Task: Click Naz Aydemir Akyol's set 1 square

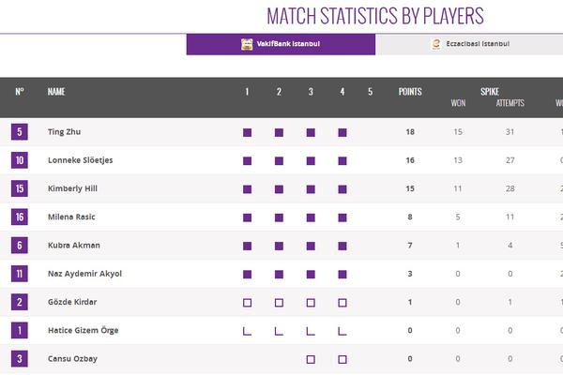Action: click(x=248, y=275)
